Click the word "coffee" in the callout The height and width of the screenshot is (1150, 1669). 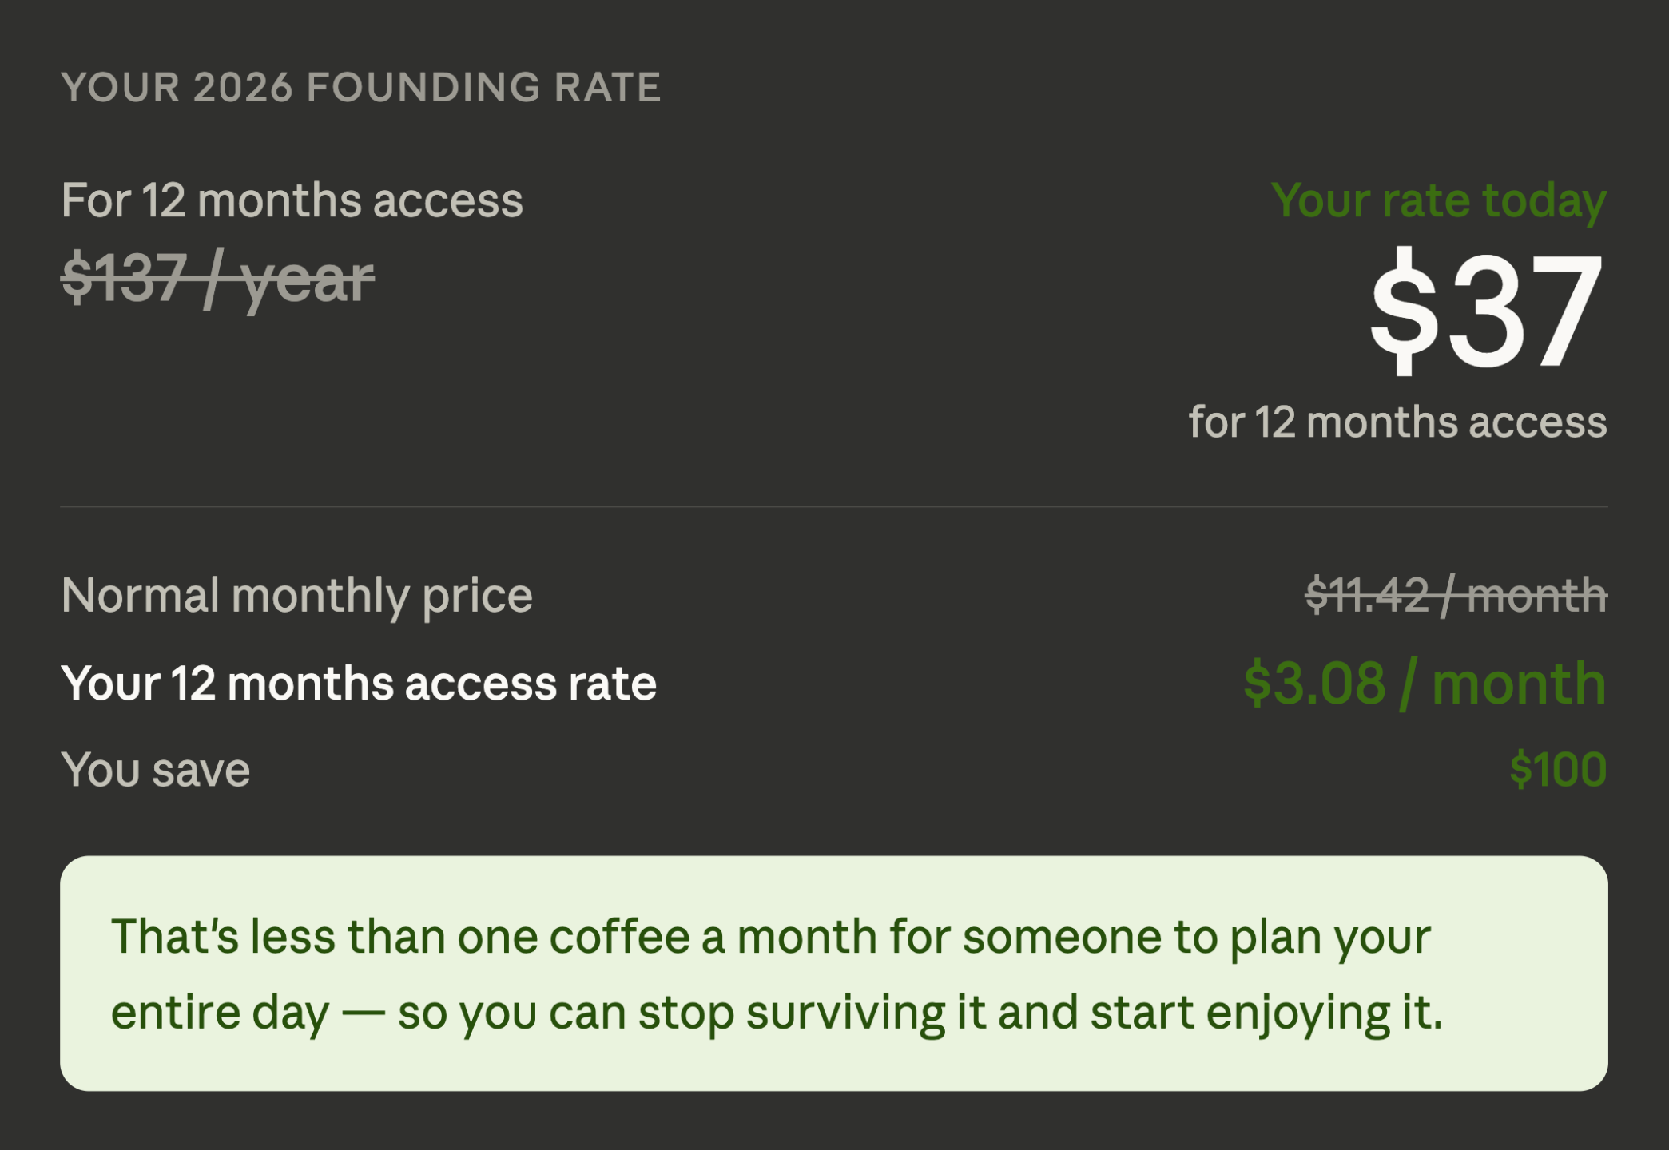[x=619, y=936]
